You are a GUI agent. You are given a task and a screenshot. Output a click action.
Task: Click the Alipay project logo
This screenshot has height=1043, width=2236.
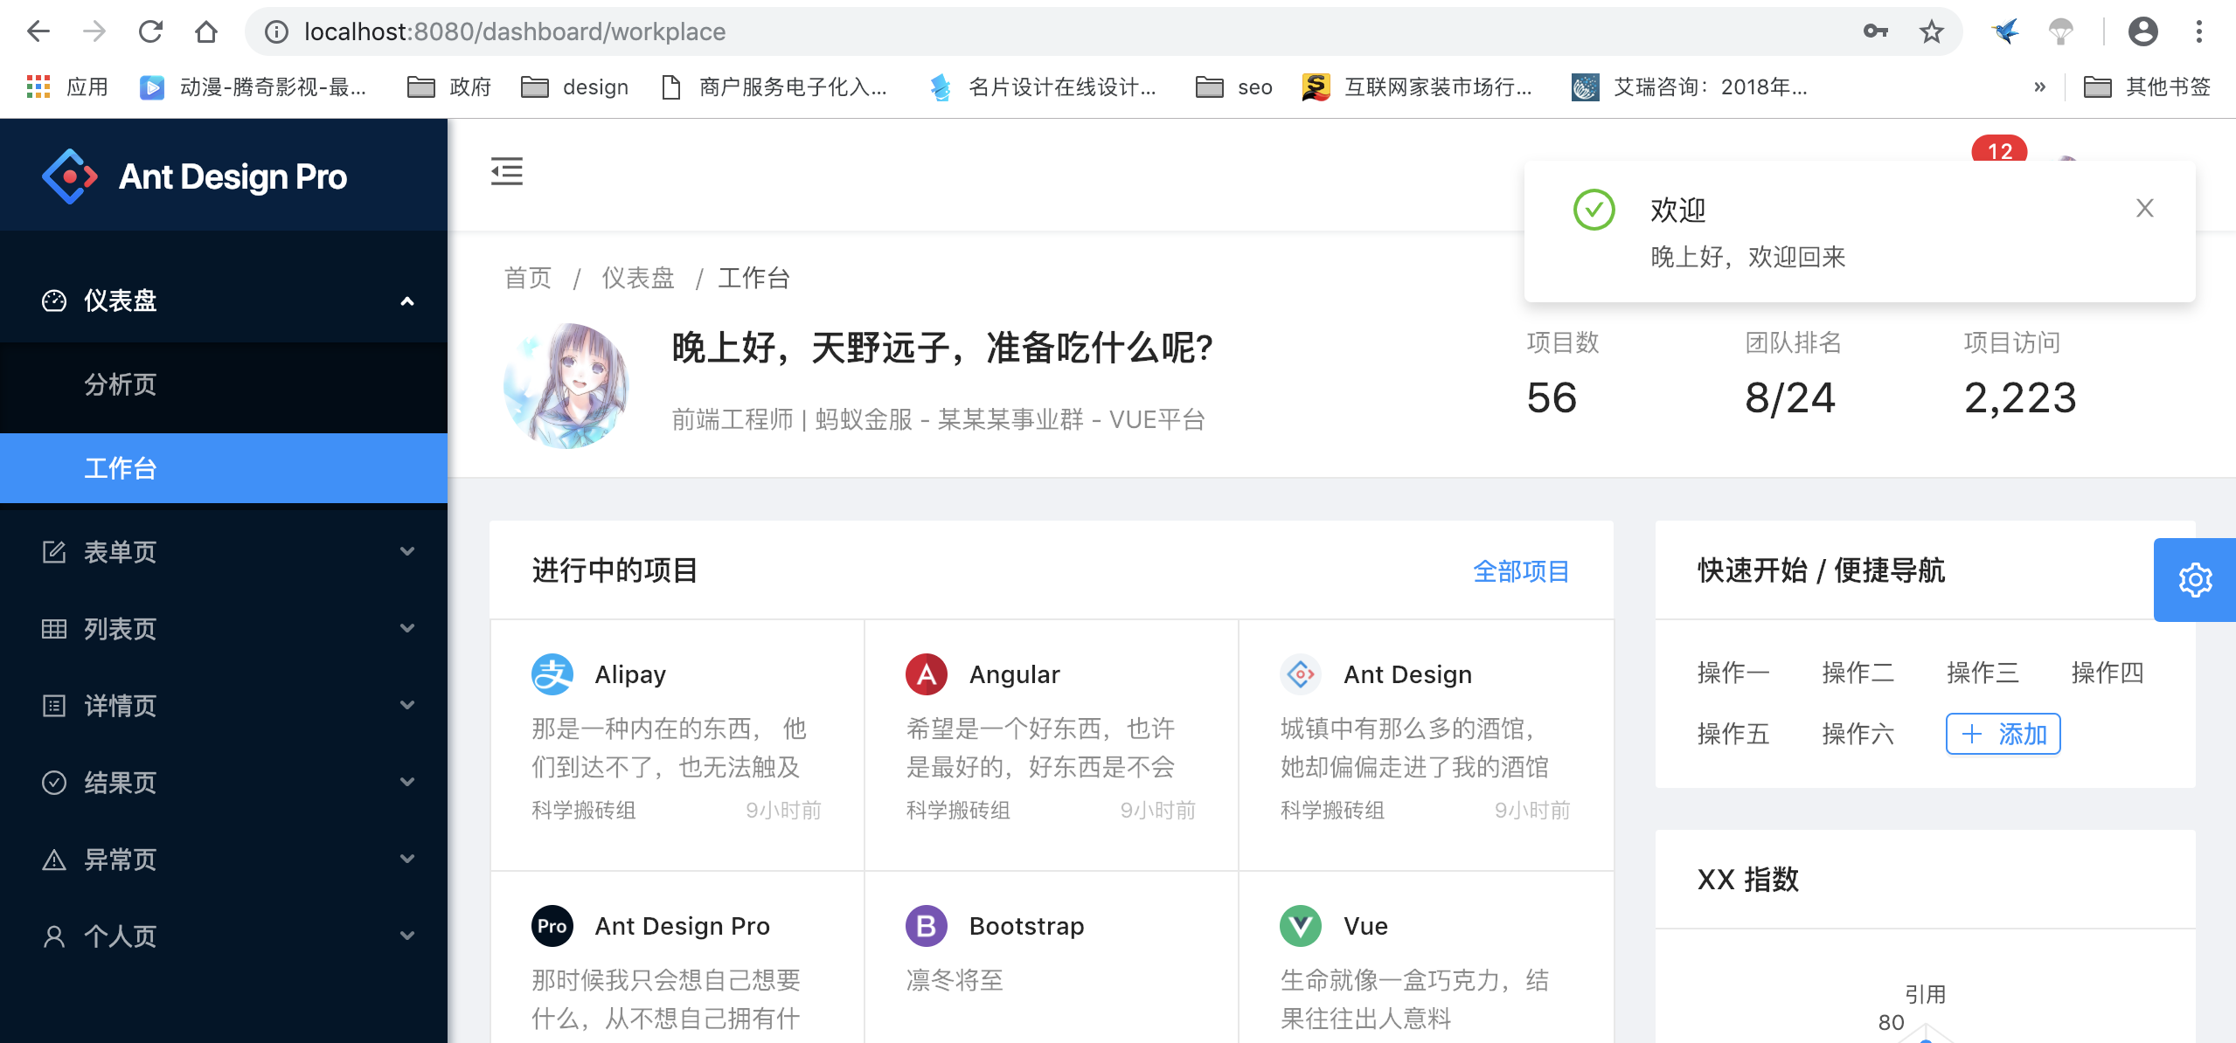[552, 674]
